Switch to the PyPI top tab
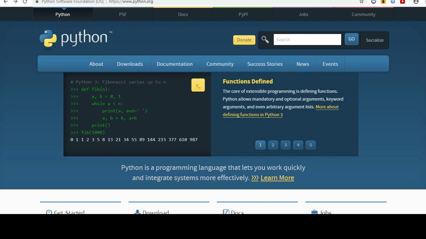Image resolution: width=426 pixels, height=239 pixels. pos(243,14)
